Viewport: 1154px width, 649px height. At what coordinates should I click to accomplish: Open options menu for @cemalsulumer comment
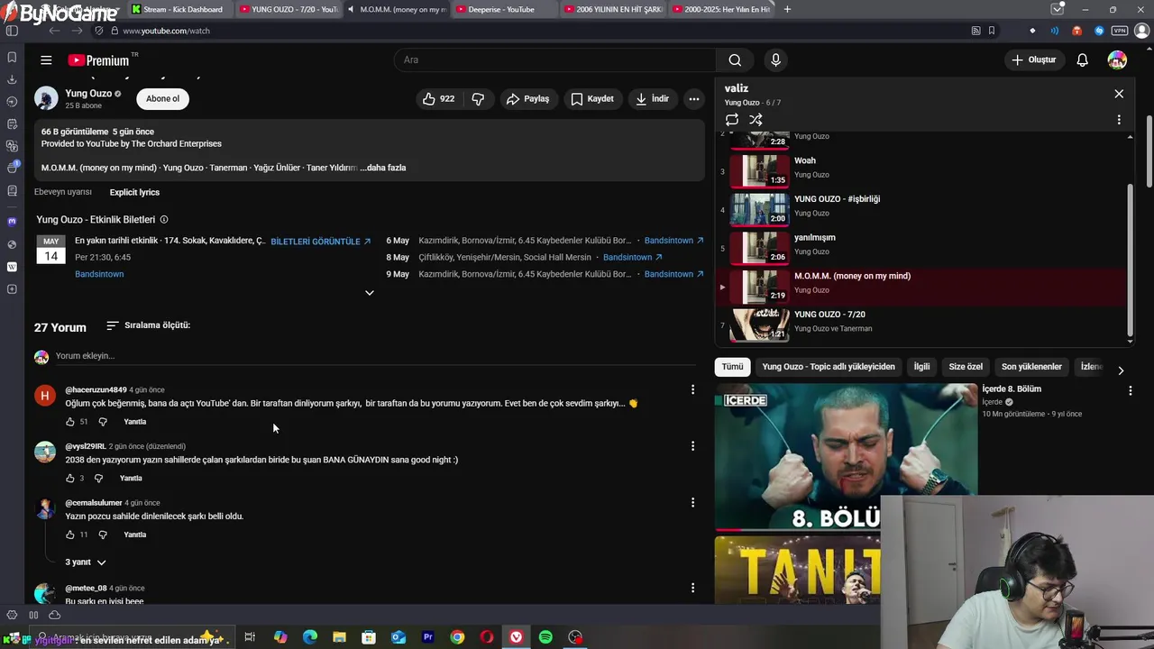(692, 502)
